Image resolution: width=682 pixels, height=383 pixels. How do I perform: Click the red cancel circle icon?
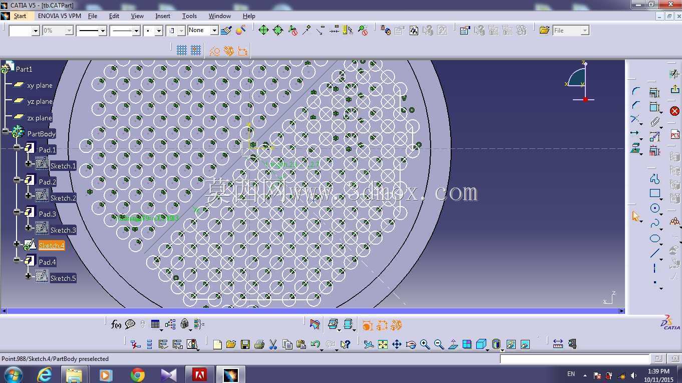pos(674,111)
